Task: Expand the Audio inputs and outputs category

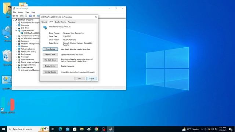Action: [x=16, y=23]
